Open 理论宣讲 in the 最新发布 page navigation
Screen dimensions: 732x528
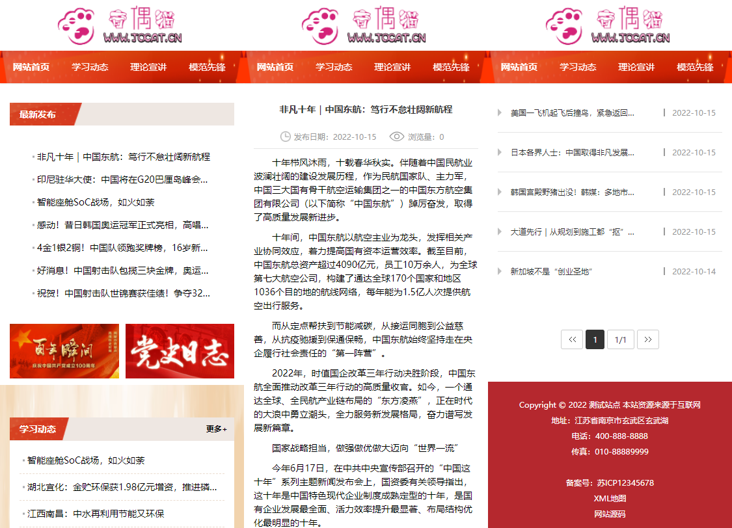[x=148, y=67]
